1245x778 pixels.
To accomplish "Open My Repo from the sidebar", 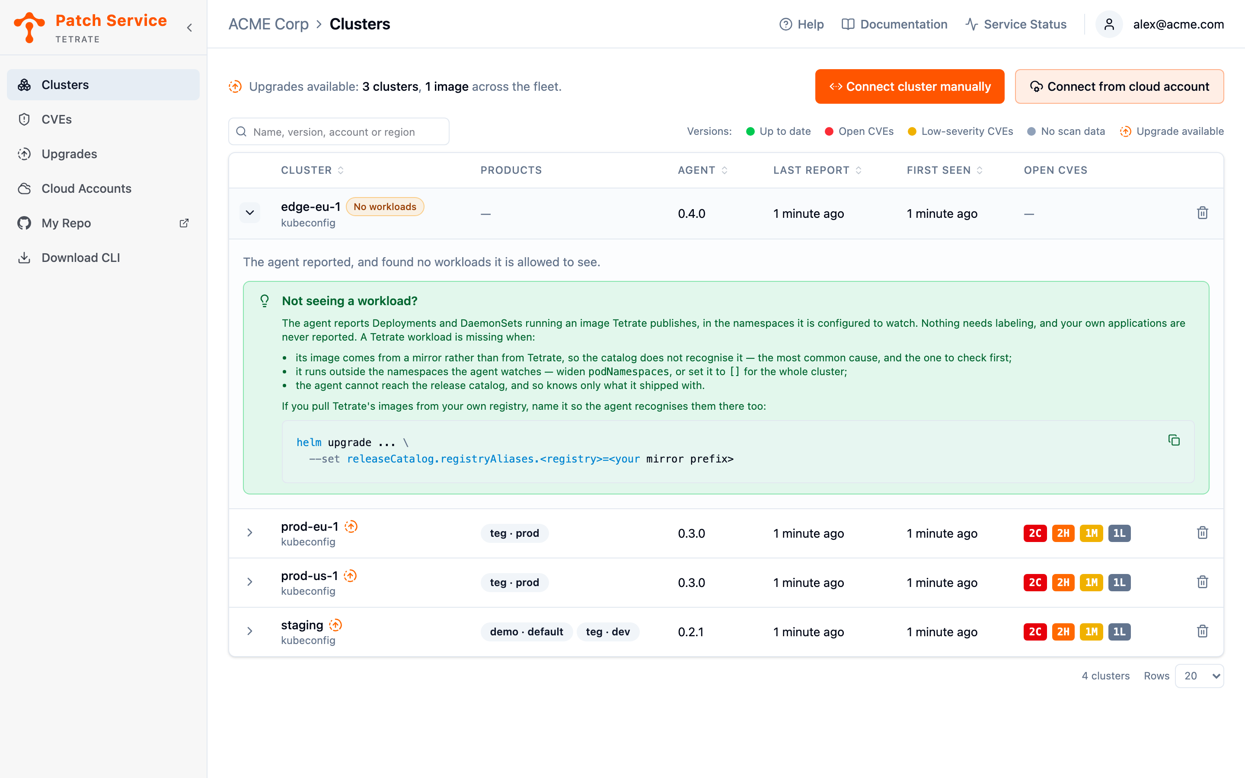I will 103,223.
